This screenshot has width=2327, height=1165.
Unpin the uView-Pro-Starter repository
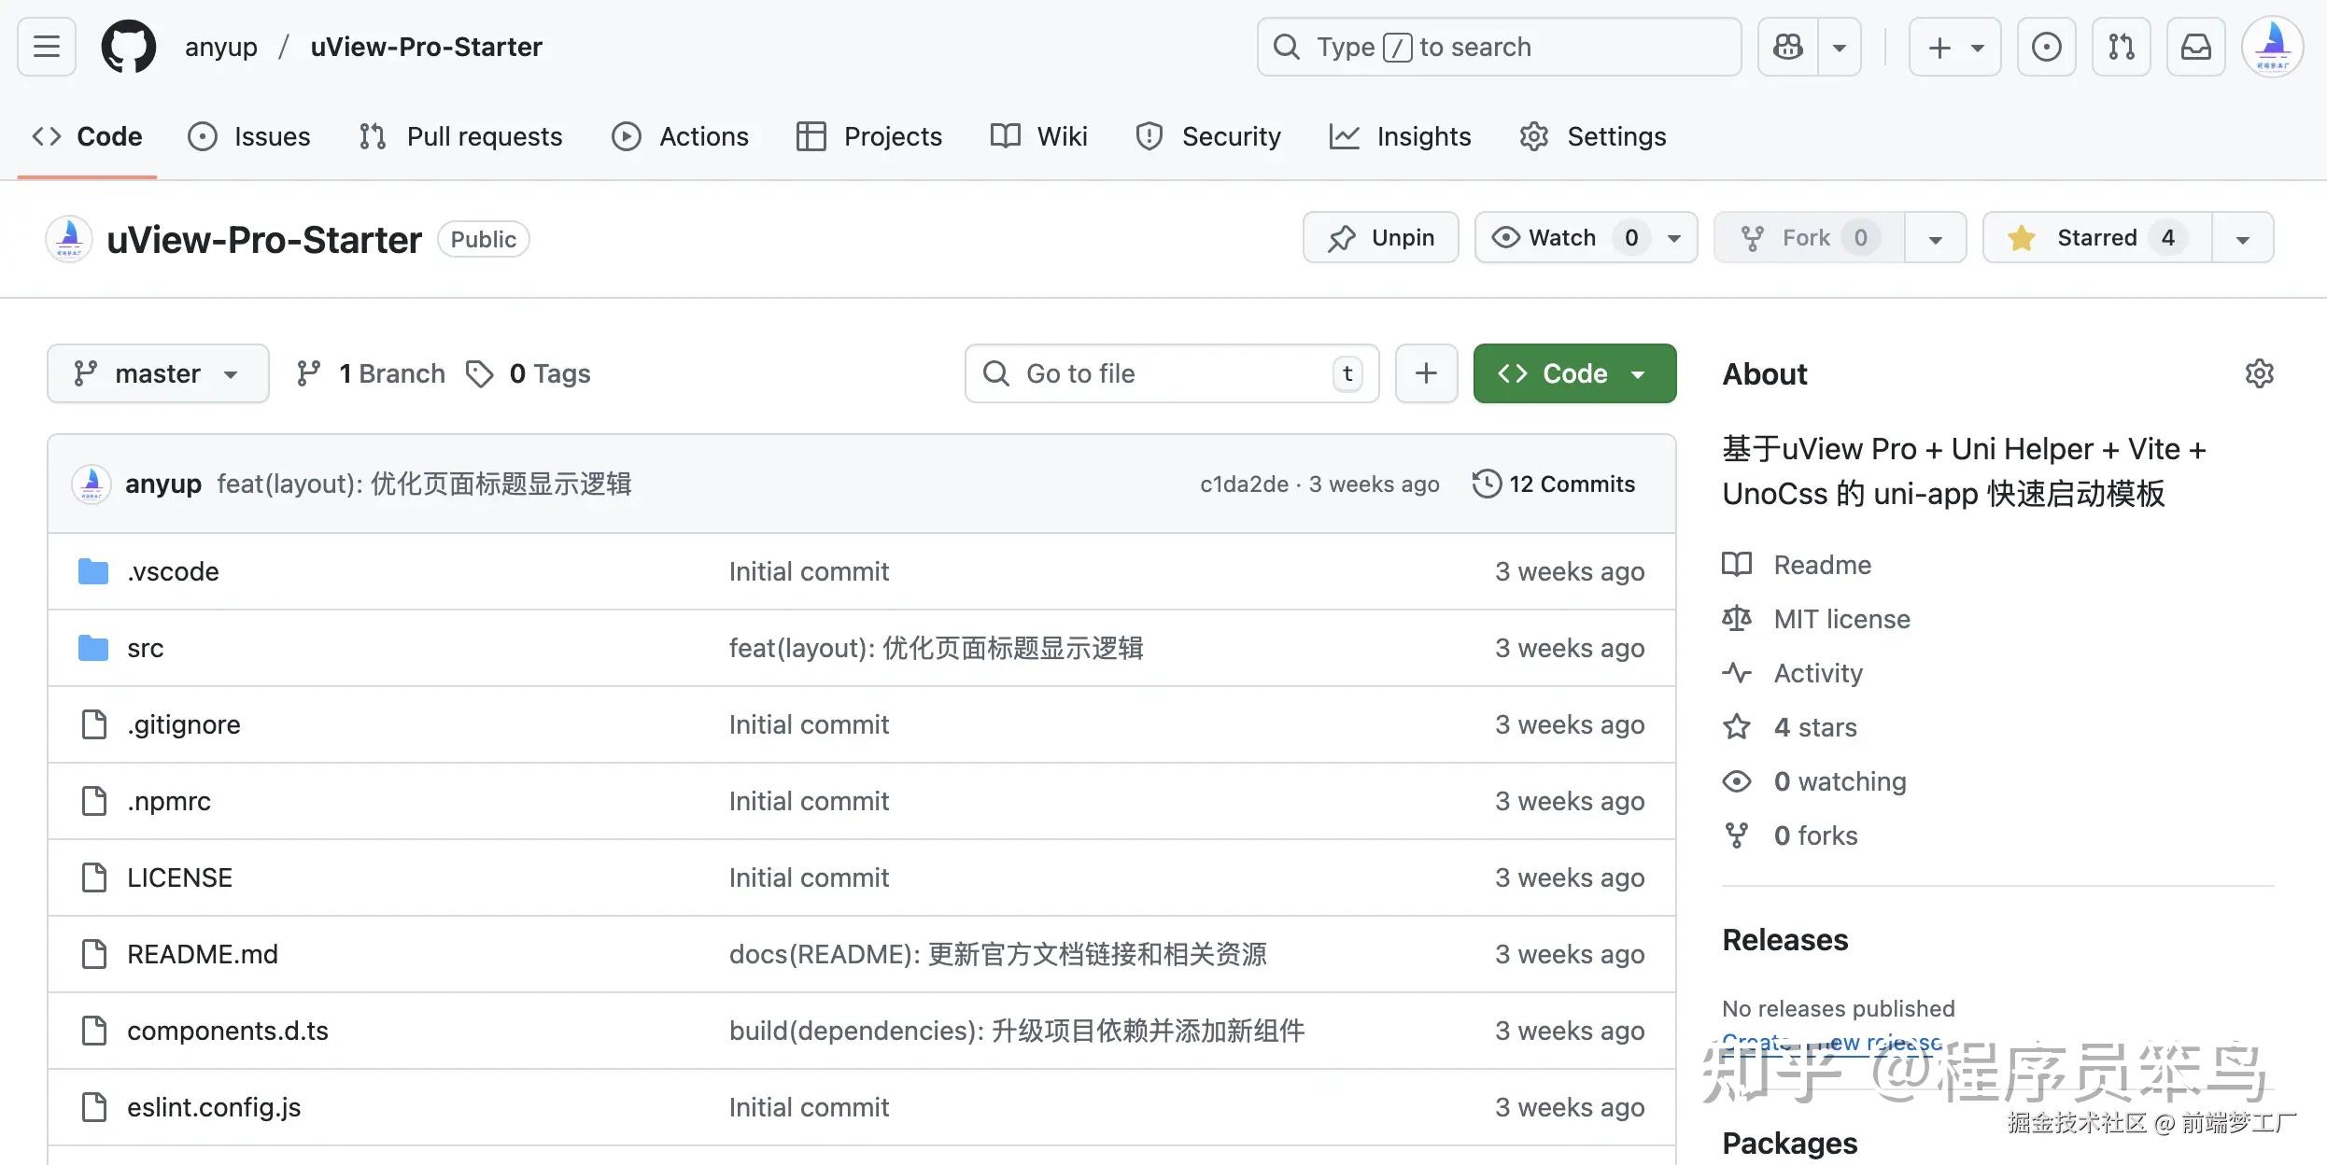coord(1380,237)
